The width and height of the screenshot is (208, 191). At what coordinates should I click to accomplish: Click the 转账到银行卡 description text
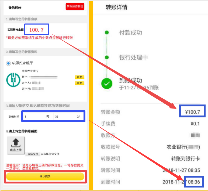tap(185, 158)
